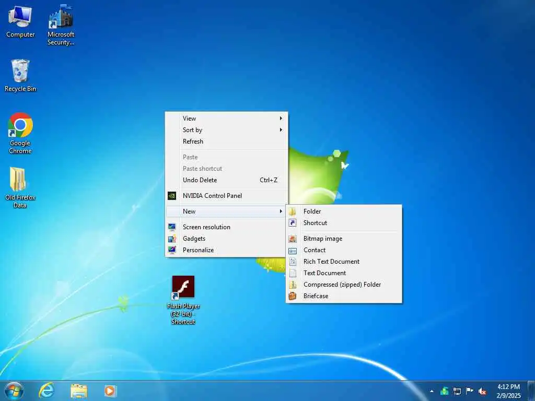Open the Windows Start orb
This screenshot has height=401, width=535.
click(14, 391)
